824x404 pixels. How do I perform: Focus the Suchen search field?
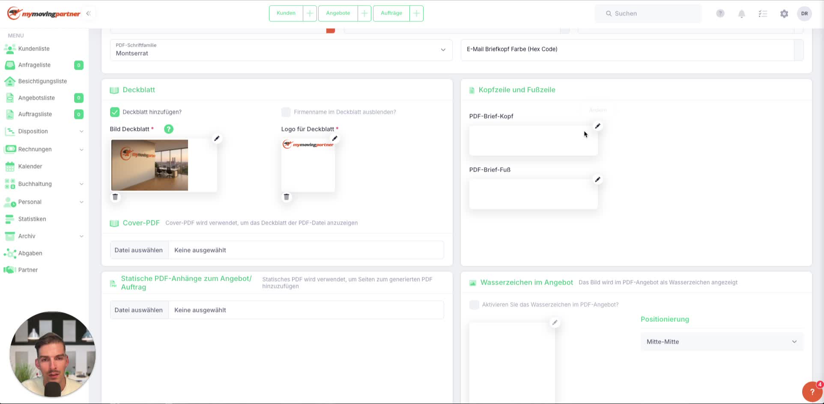648,14
